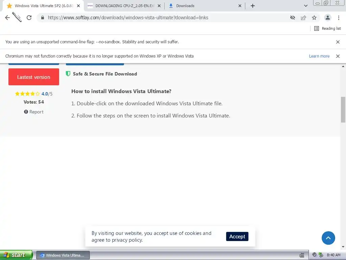
Task: Open the Chromium three-dot menu
Action: click(x=339, y=18)
